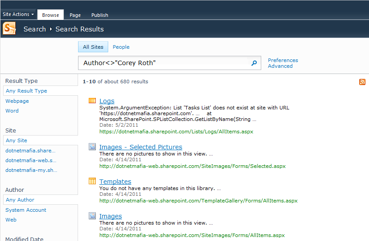
Task: Open the Templates result title
Action: tap(115, 182)
